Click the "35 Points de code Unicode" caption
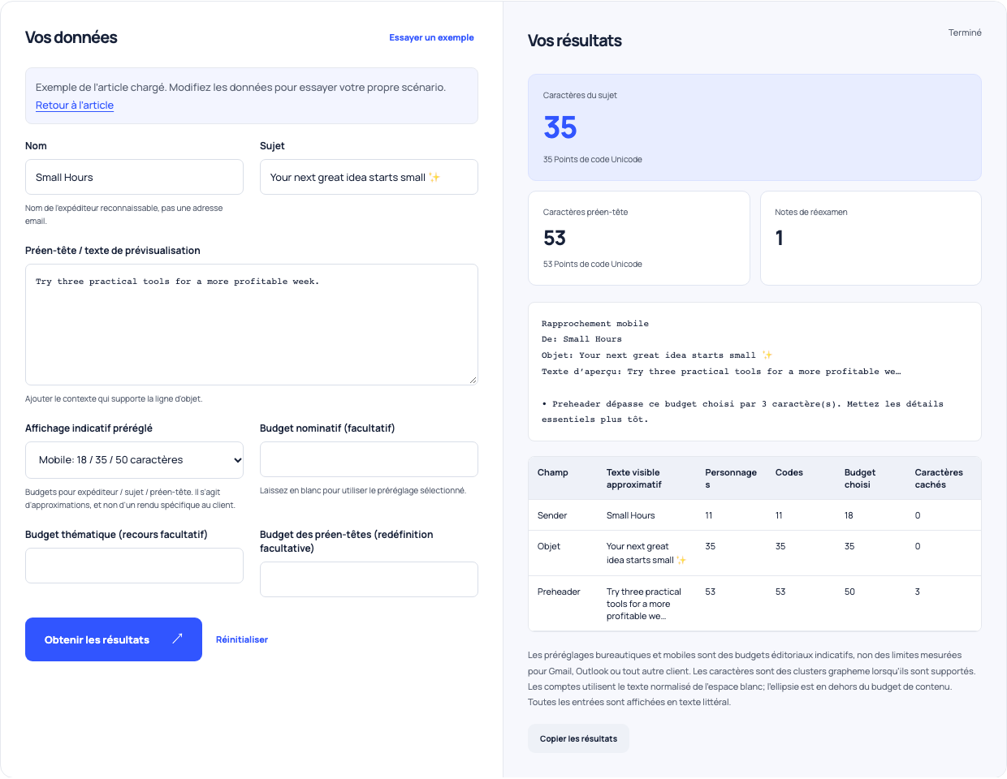This screenshot has height=779, width=1007. [x=593, y=160]
